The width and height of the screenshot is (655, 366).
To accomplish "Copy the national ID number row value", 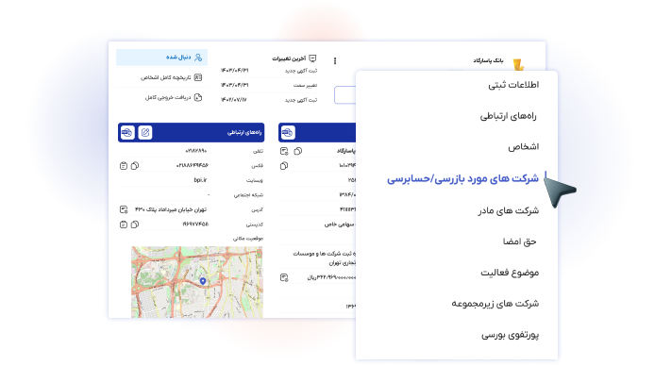I will (x=284, y=166).
